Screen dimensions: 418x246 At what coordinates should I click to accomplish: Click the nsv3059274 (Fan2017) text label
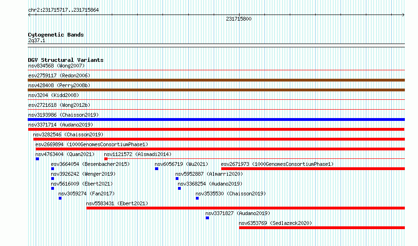(86, 194)
